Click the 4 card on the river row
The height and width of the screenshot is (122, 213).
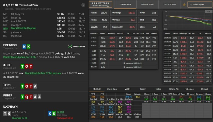[x=39, y=97]
